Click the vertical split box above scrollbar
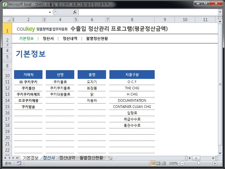 click(220, 18)
